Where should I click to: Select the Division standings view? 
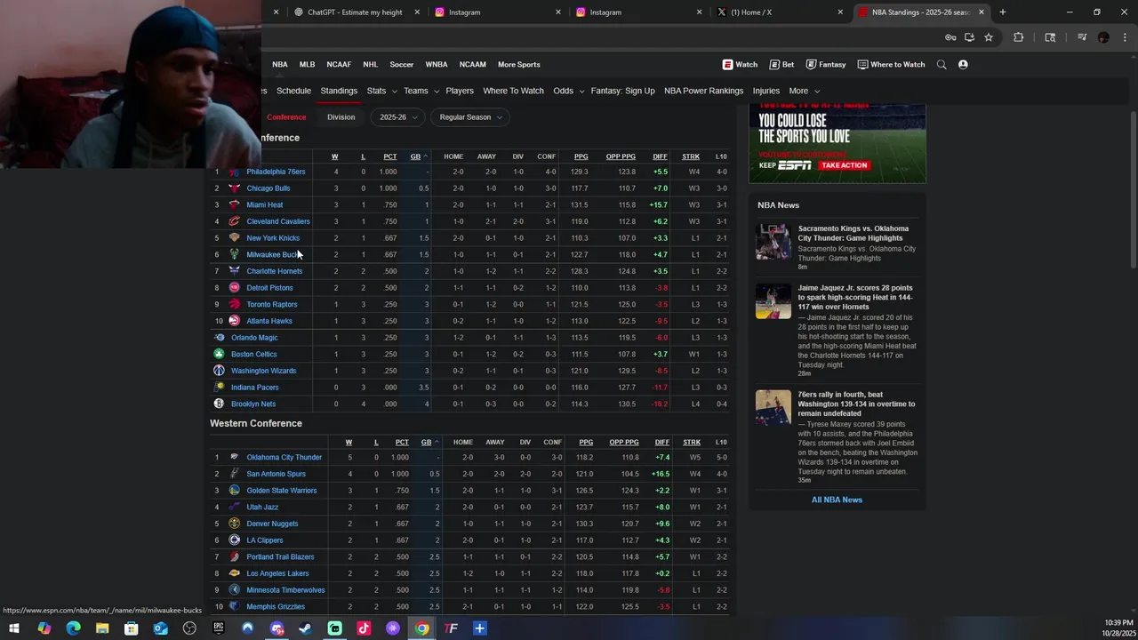point(341,117)
